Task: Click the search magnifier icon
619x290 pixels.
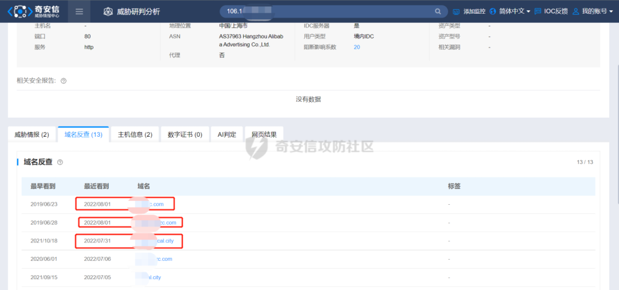Action: (438, 11)
